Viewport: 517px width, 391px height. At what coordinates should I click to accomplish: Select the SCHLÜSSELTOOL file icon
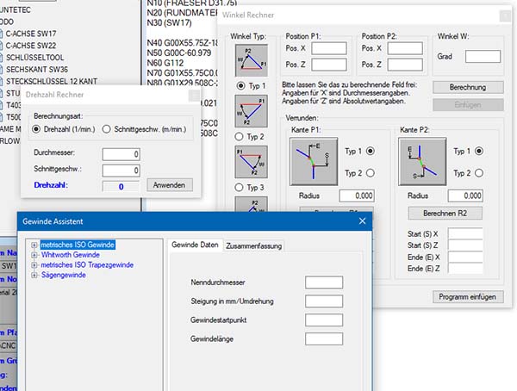[x=1, y=58]
